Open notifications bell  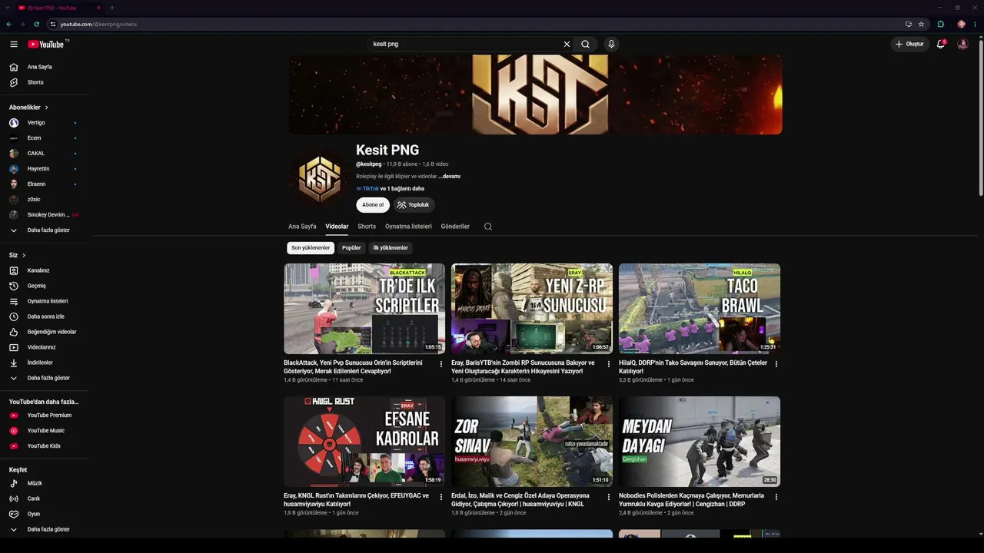tap(940, 45)
